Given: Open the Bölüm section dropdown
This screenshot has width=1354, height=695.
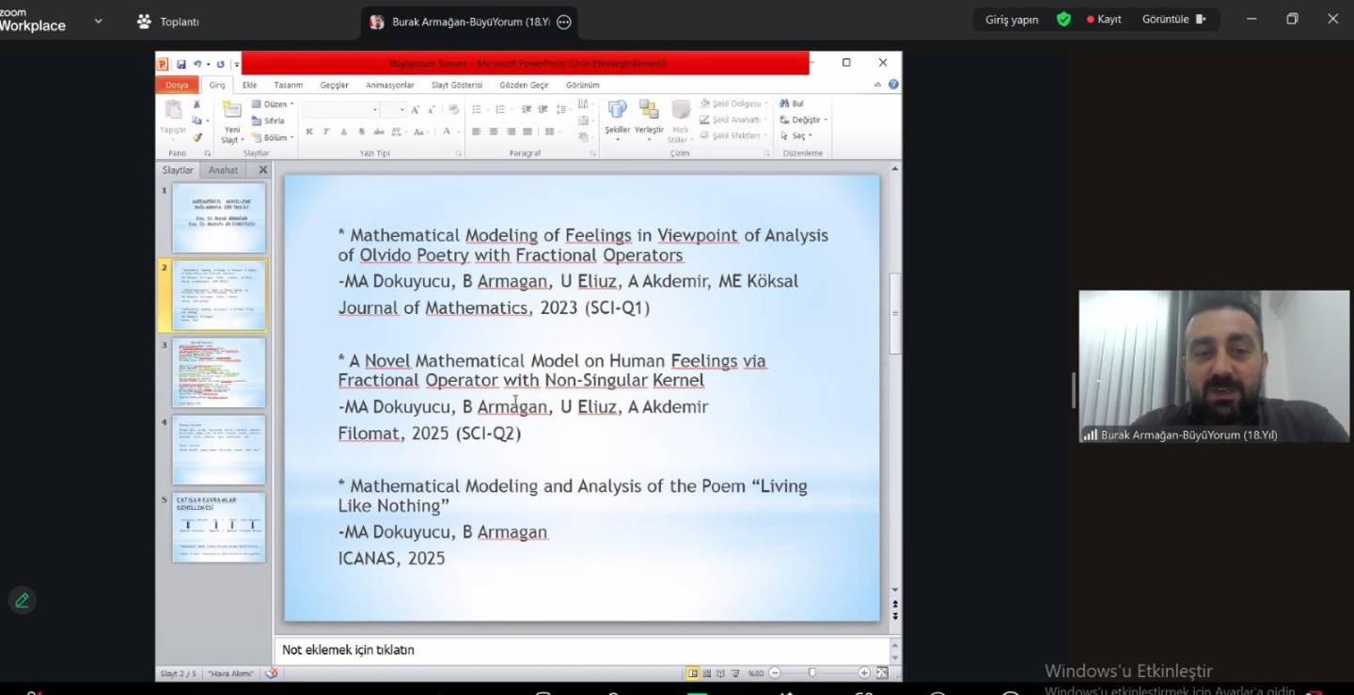Looking at the screenshot, I should coord(274,137).
